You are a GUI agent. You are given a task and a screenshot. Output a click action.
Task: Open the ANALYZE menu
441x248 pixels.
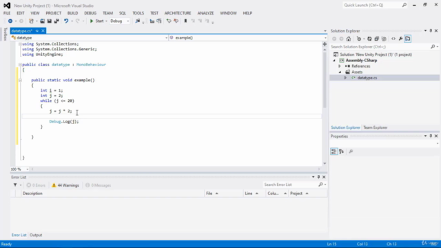(x=205, y=13)
